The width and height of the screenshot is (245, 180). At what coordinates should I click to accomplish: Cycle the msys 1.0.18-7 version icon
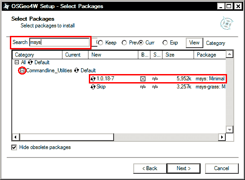93,79
